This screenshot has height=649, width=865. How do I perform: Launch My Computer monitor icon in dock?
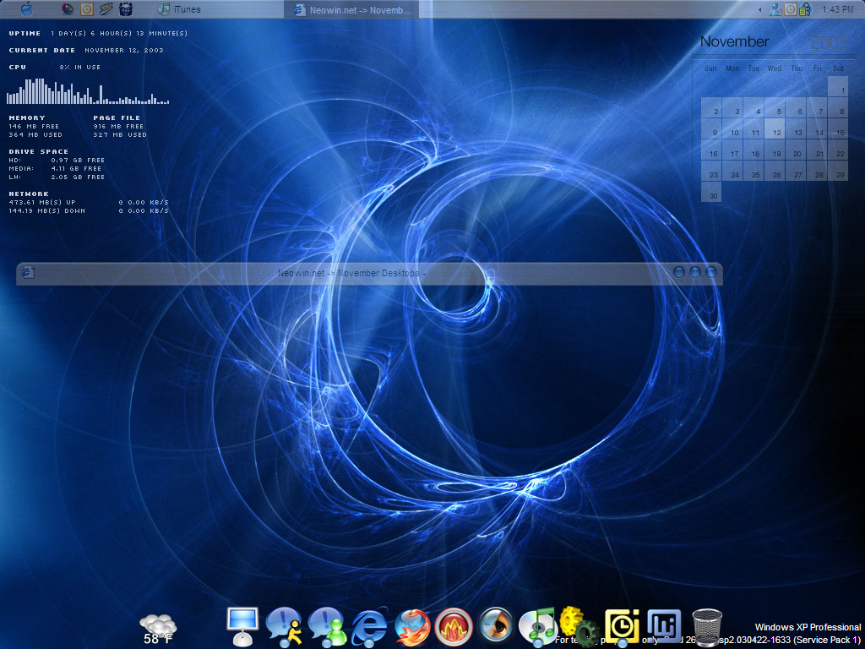click(242, 626)
